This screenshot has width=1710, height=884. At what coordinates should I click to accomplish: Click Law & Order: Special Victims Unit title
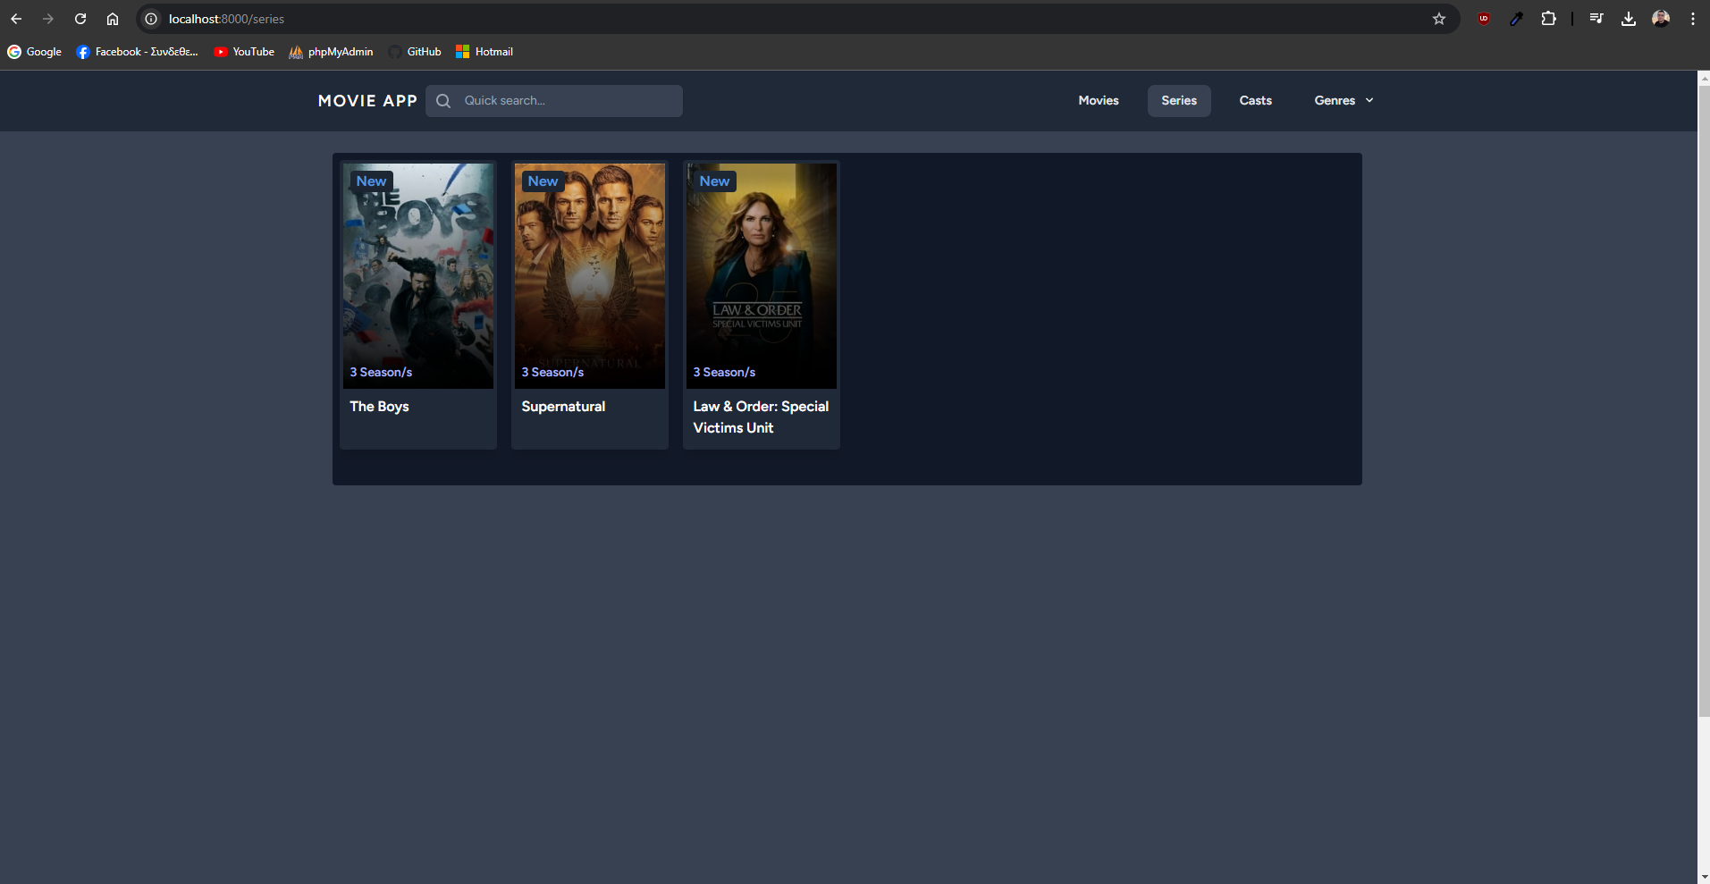761,417
